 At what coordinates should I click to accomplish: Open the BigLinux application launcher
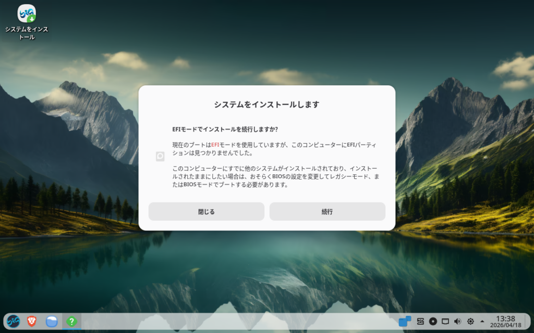point(14,322)
